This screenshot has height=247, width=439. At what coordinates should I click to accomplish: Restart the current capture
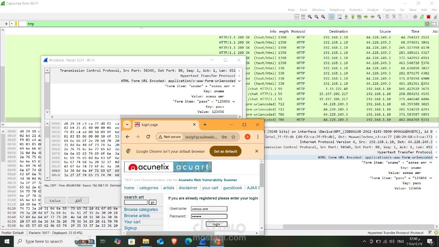tap(422, 16)
